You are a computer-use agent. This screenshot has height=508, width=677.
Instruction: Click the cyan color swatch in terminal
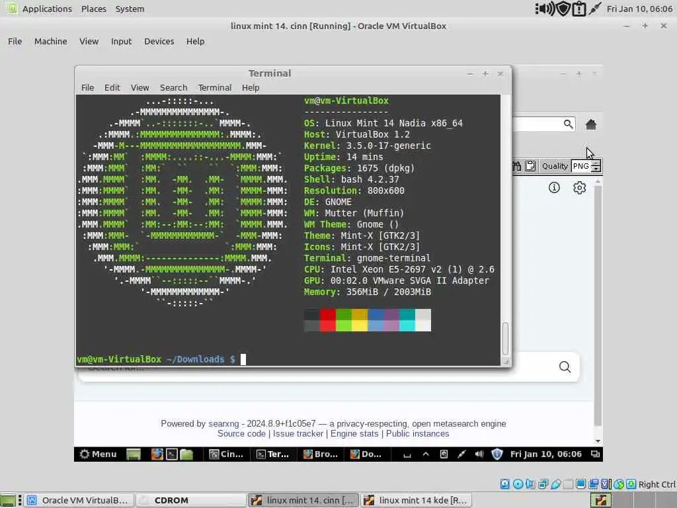click(407, 320)
